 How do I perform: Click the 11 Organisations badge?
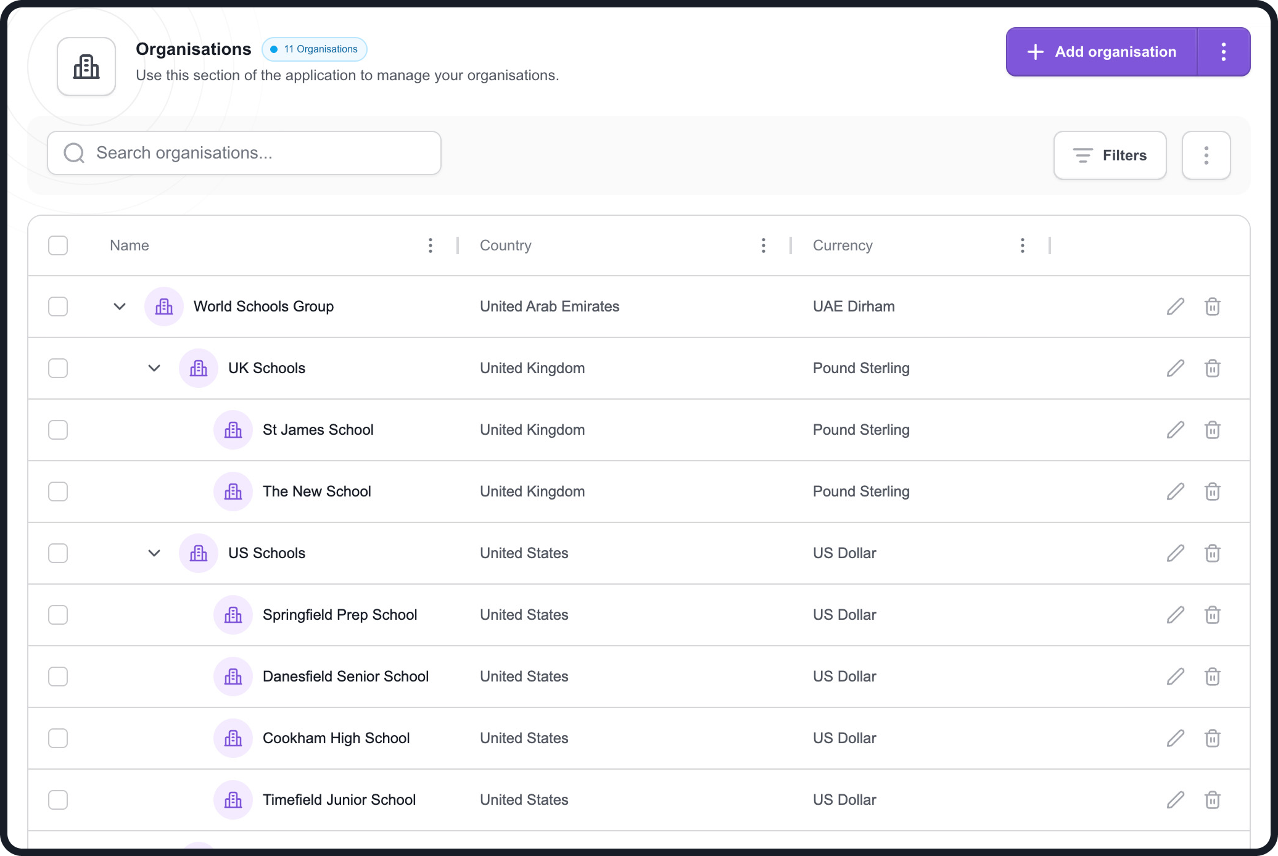coord(315,49)
